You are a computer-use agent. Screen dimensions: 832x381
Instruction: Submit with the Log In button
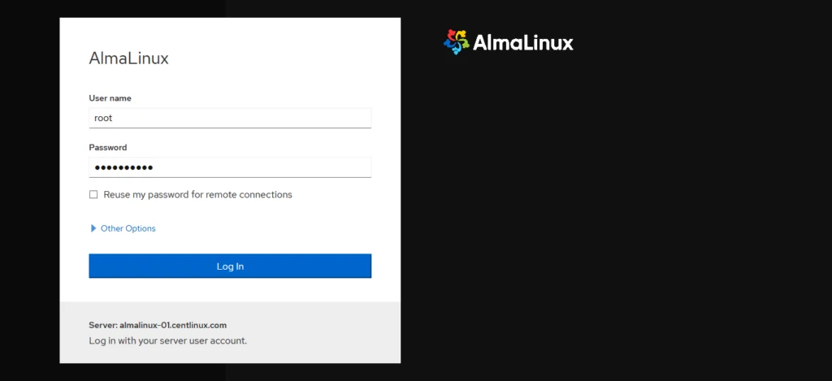(x=230, y=266)
